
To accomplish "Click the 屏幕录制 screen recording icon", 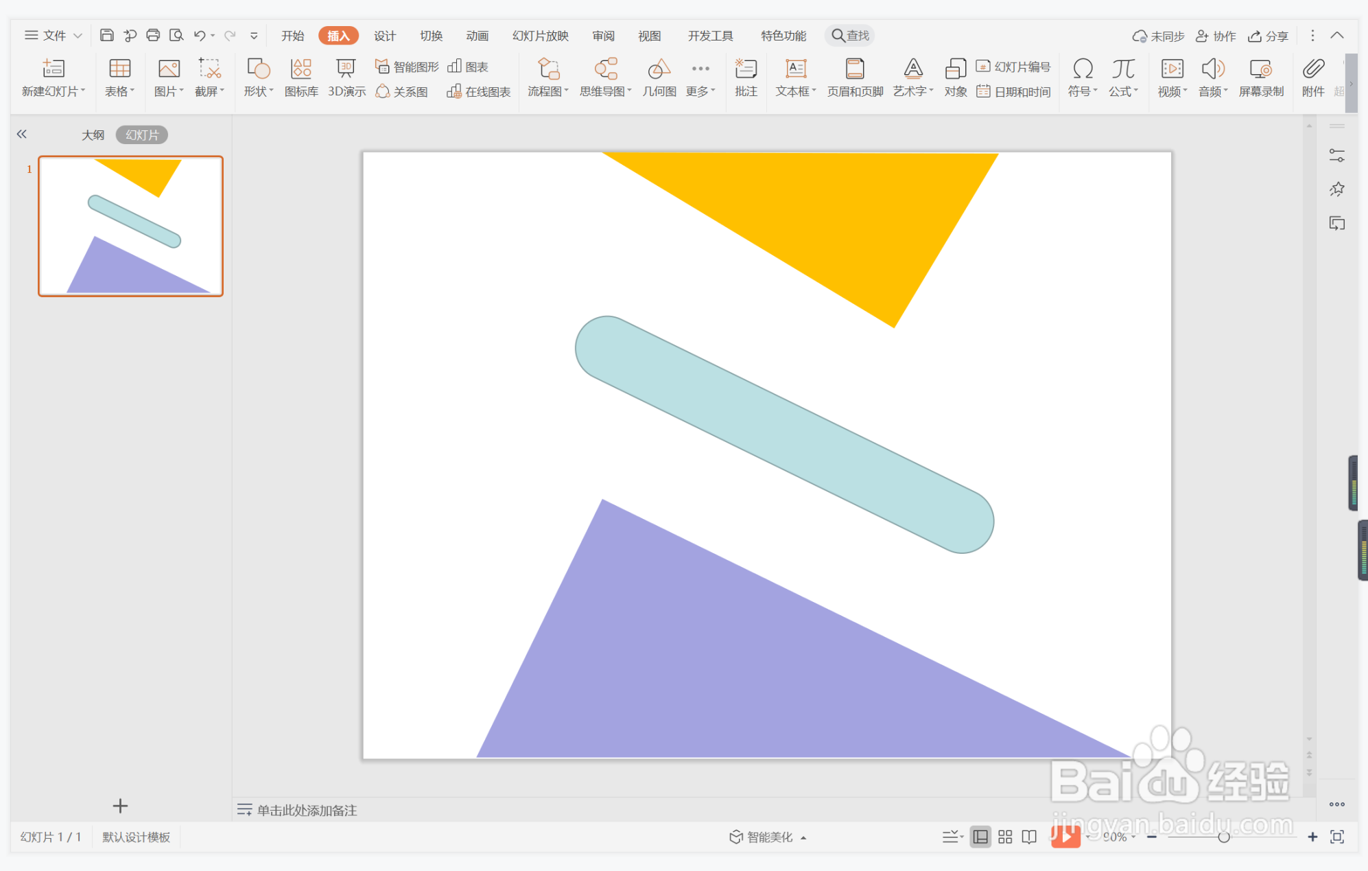I will (x=1260, y=77).
